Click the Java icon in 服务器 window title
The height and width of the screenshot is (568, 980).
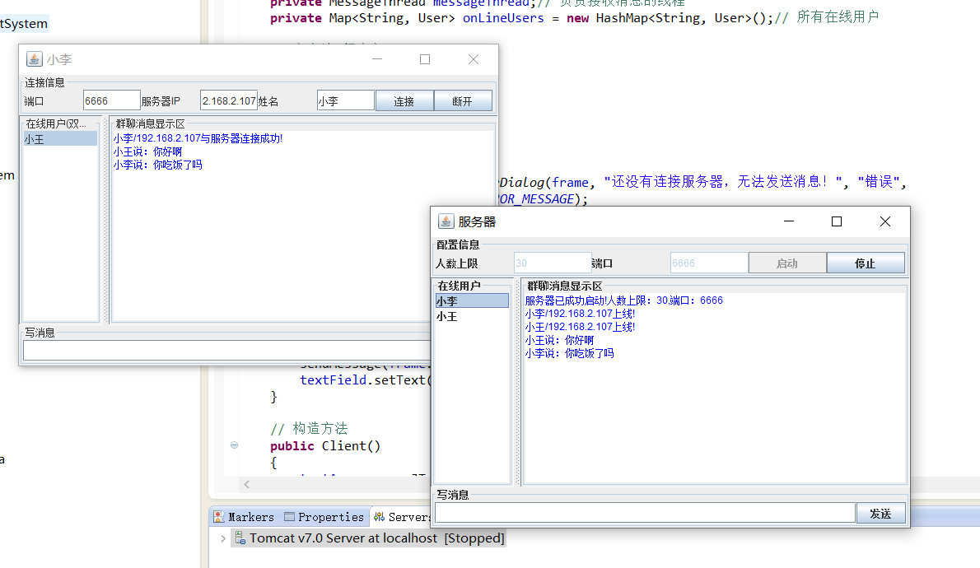click(446, 221)
